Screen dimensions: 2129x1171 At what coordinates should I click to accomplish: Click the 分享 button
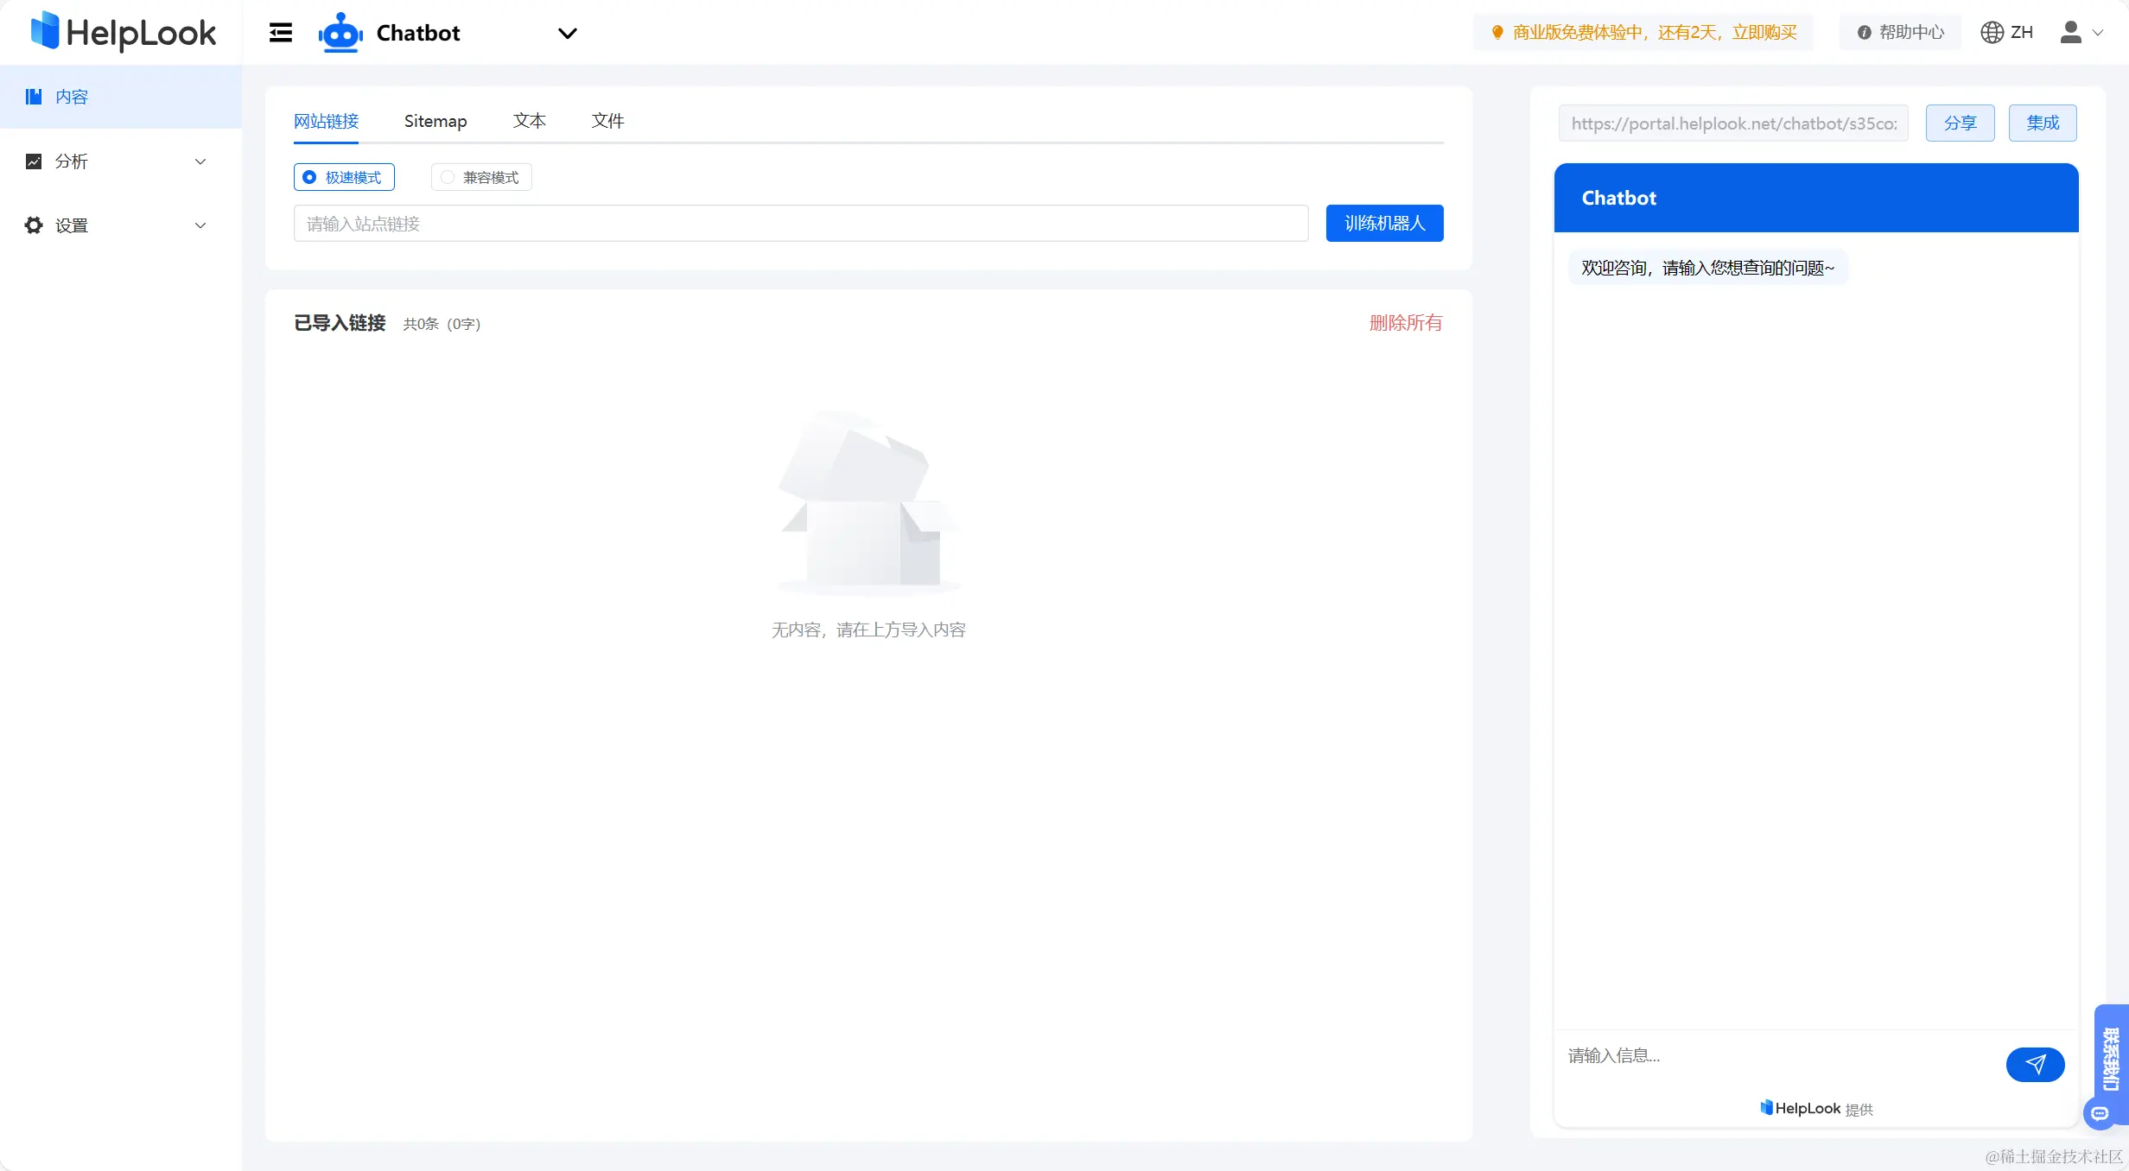1960,123
